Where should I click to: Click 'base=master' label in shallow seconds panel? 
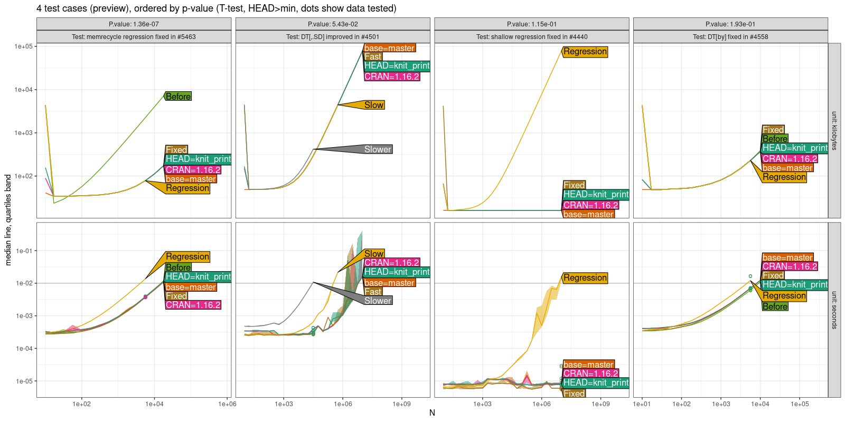588,365
